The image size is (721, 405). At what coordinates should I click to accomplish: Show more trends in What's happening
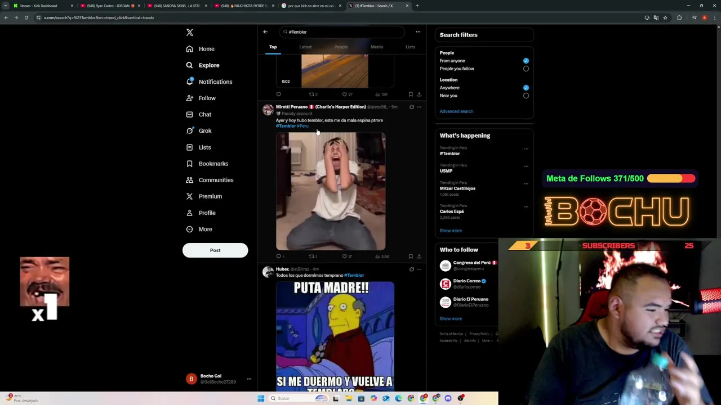[451, 231]
